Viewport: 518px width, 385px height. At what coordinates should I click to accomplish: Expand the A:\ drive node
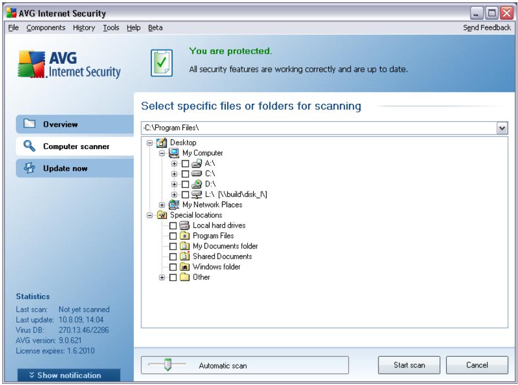[x=174, y=164]
